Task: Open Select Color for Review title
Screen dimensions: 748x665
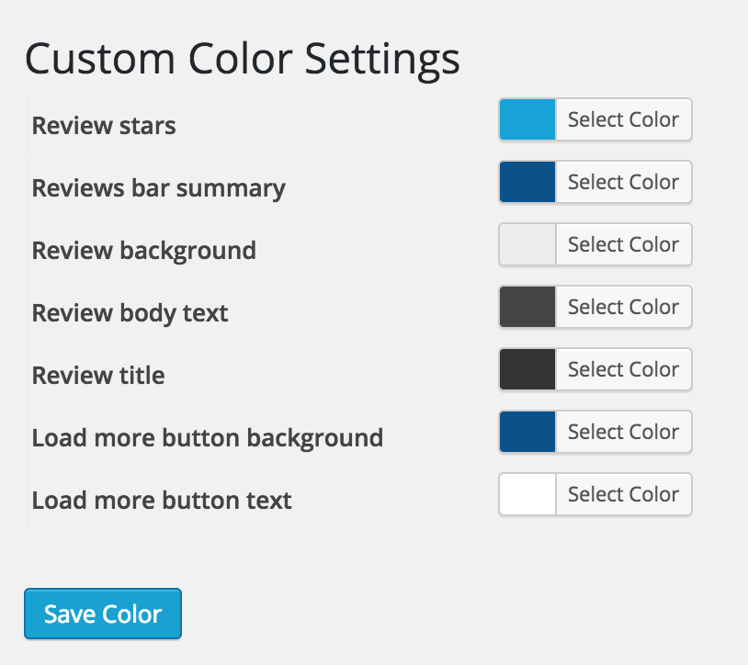Action: (x=623, y=369)
